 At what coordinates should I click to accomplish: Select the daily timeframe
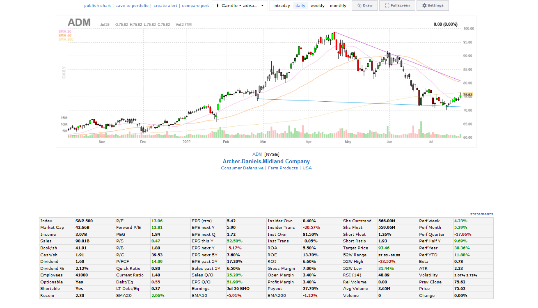pyautogui.click(x=300, y=6)
